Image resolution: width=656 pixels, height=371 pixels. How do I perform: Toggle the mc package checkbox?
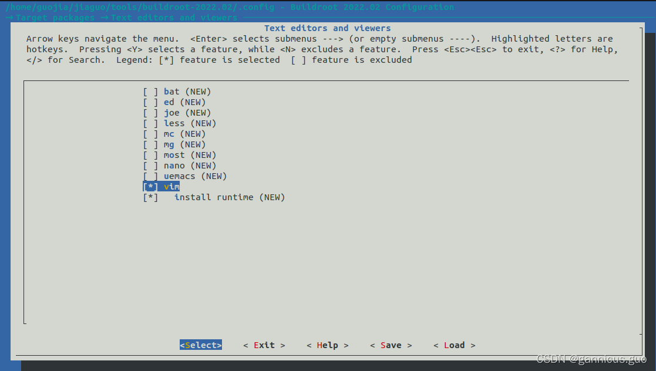pyautogui.click(x=150, y=134)
